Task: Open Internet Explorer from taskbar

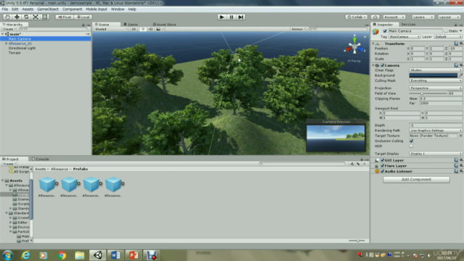Action: 26,255
